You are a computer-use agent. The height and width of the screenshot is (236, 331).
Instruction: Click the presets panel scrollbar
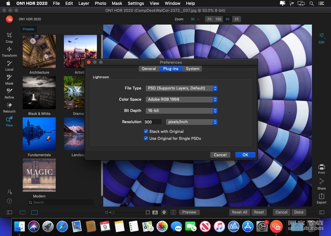pyautogui.click(x=102, y=115)
